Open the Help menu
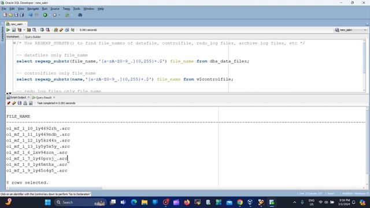The height and width of the screenshot is (208, 370). point(101,9)
